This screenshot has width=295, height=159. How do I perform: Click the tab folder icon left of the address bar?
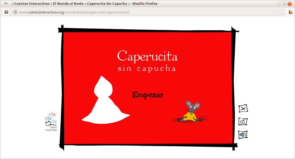pyautogui.click(x=6, y=12)
